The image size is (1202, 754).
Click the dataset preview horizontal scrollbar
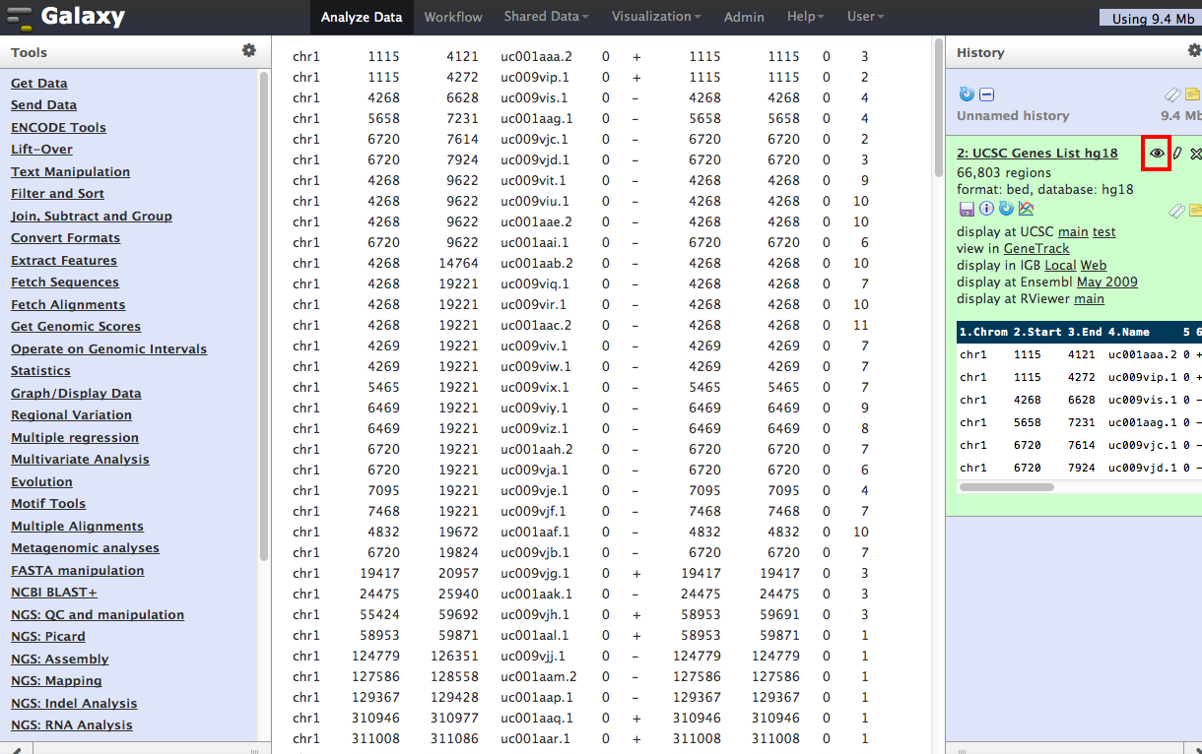pos(1007,486)
